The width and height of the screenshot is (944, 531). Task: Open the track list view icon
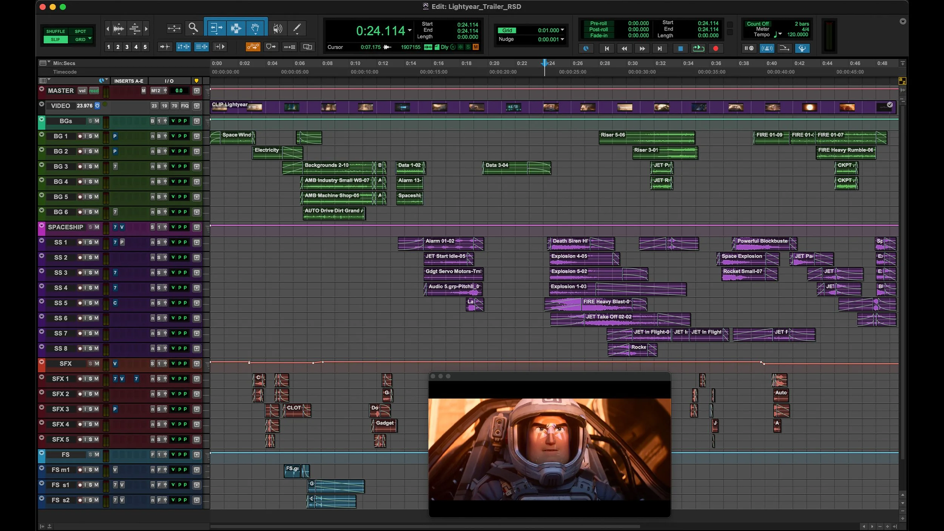point(43,81)
